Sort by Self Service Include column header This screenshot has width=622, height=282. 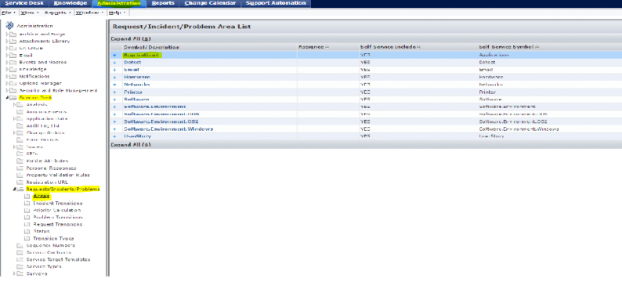(x=389, y=47)
